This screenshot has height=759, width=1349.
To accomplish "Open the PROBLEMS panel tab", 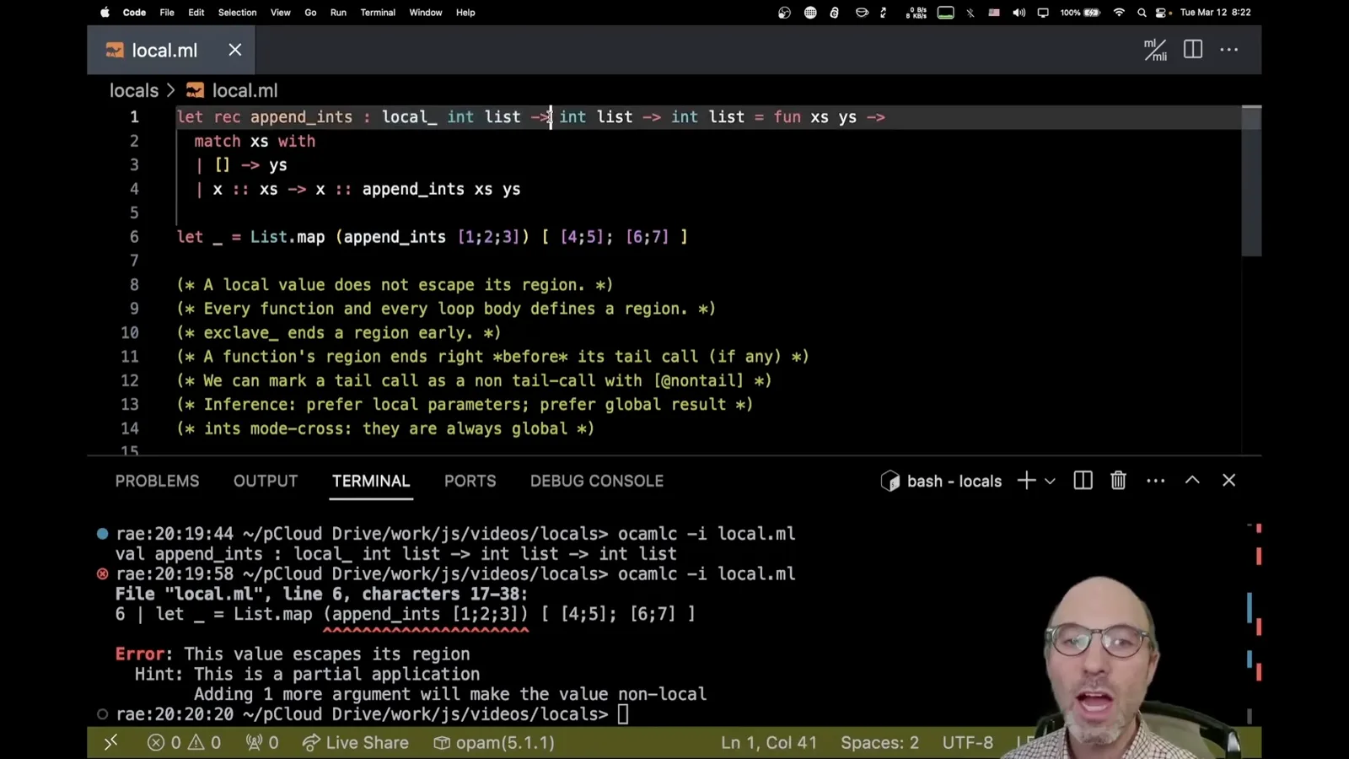I will click(158, 481).
